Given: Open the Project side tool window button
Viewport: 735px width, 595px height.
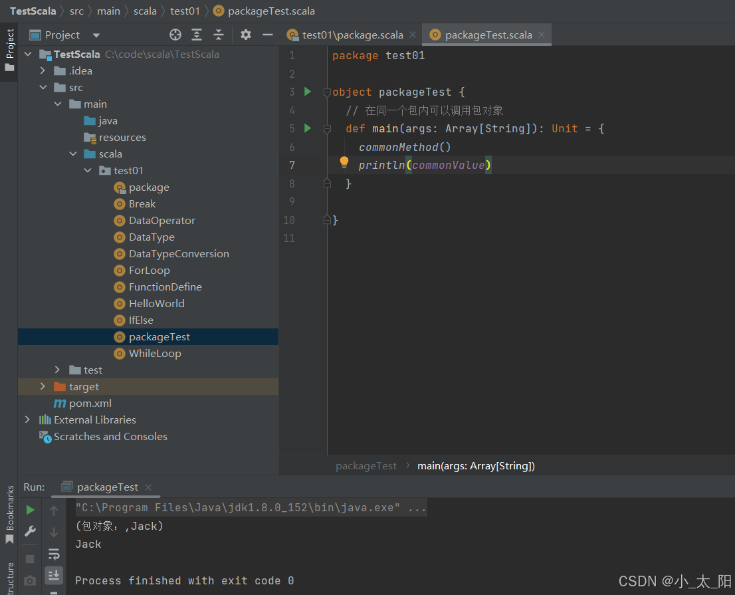Looking at the screenshot, I should (9, 51).
